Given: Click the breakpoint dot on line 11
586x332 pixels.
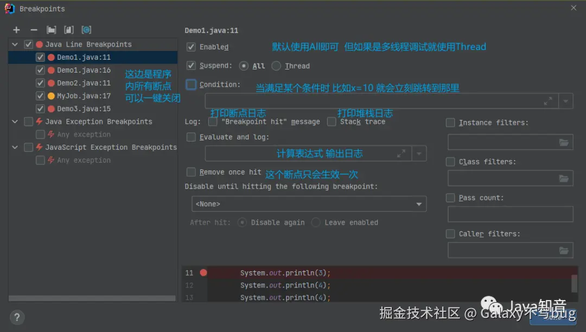Looking at the screenshot, I should (203, 273).
